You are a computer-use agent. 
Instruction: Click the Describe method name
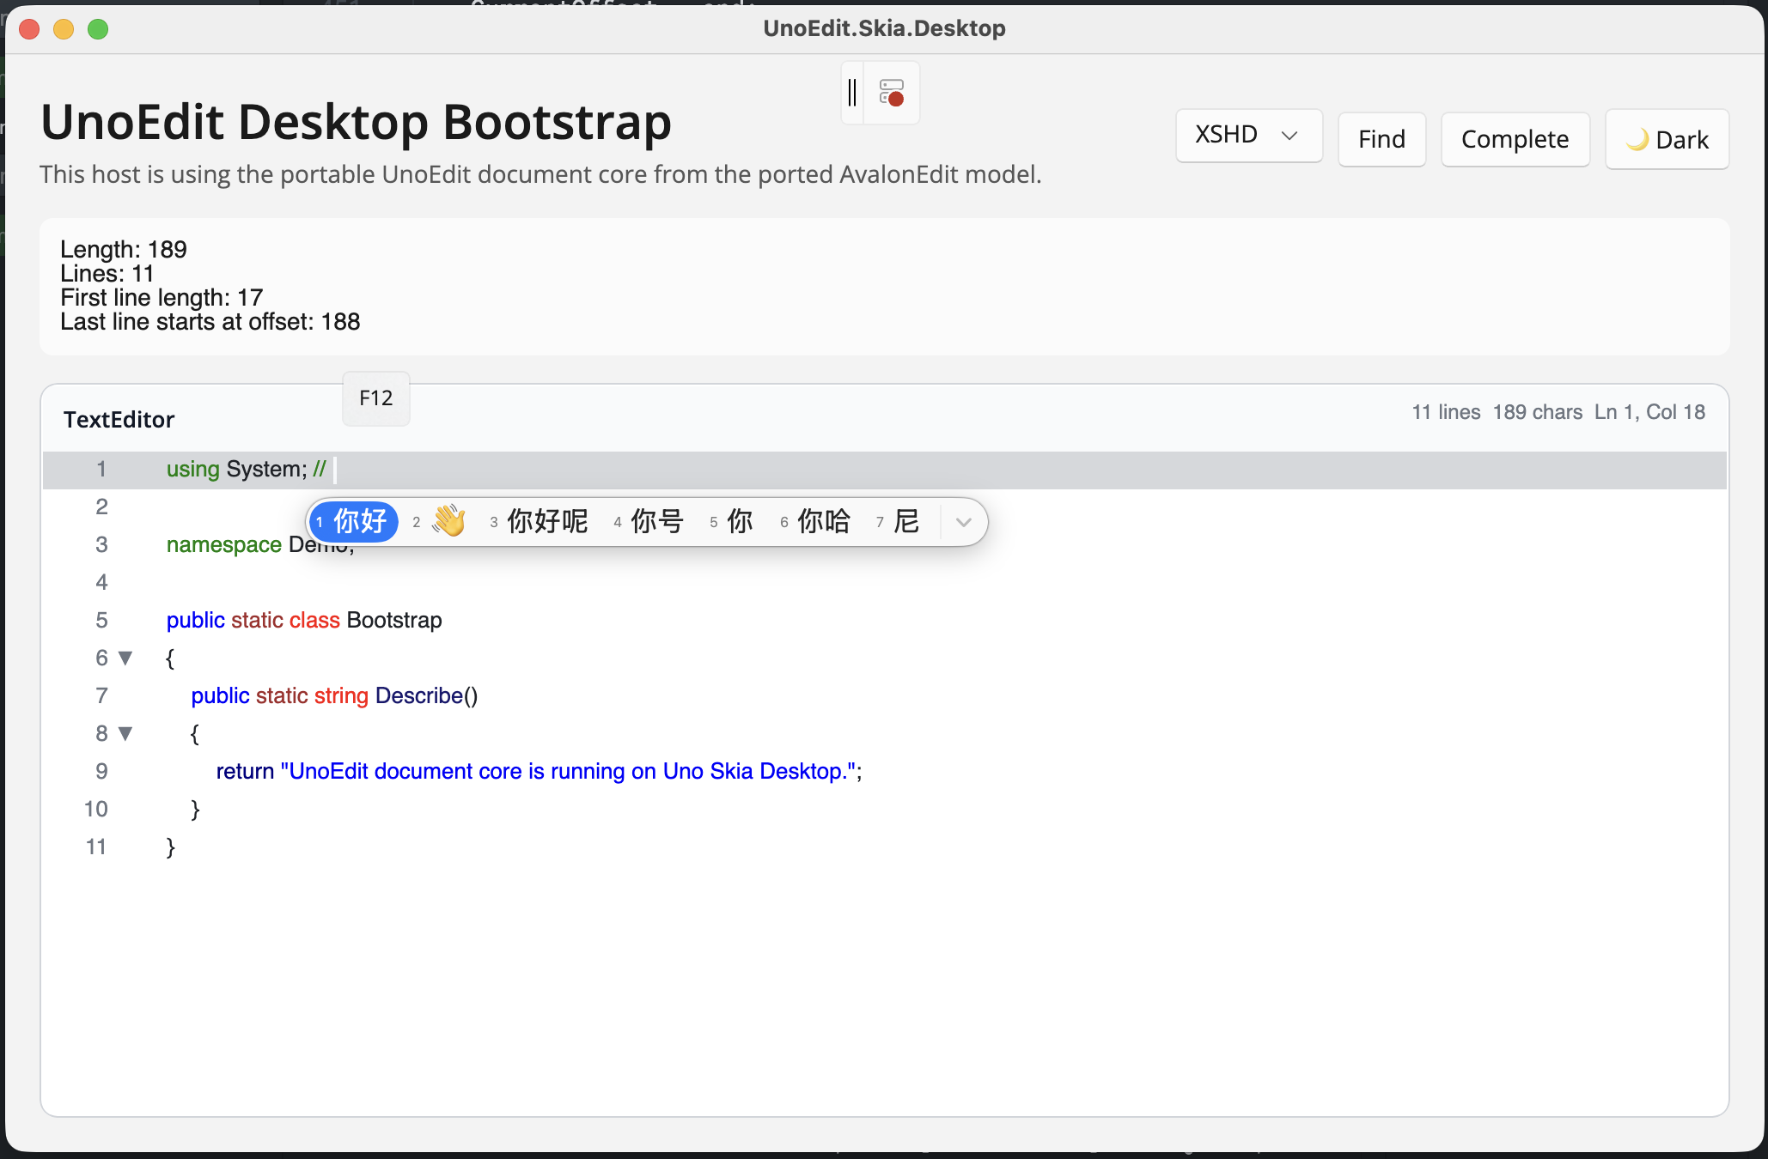pyautogui.click(x=419, y=696)
